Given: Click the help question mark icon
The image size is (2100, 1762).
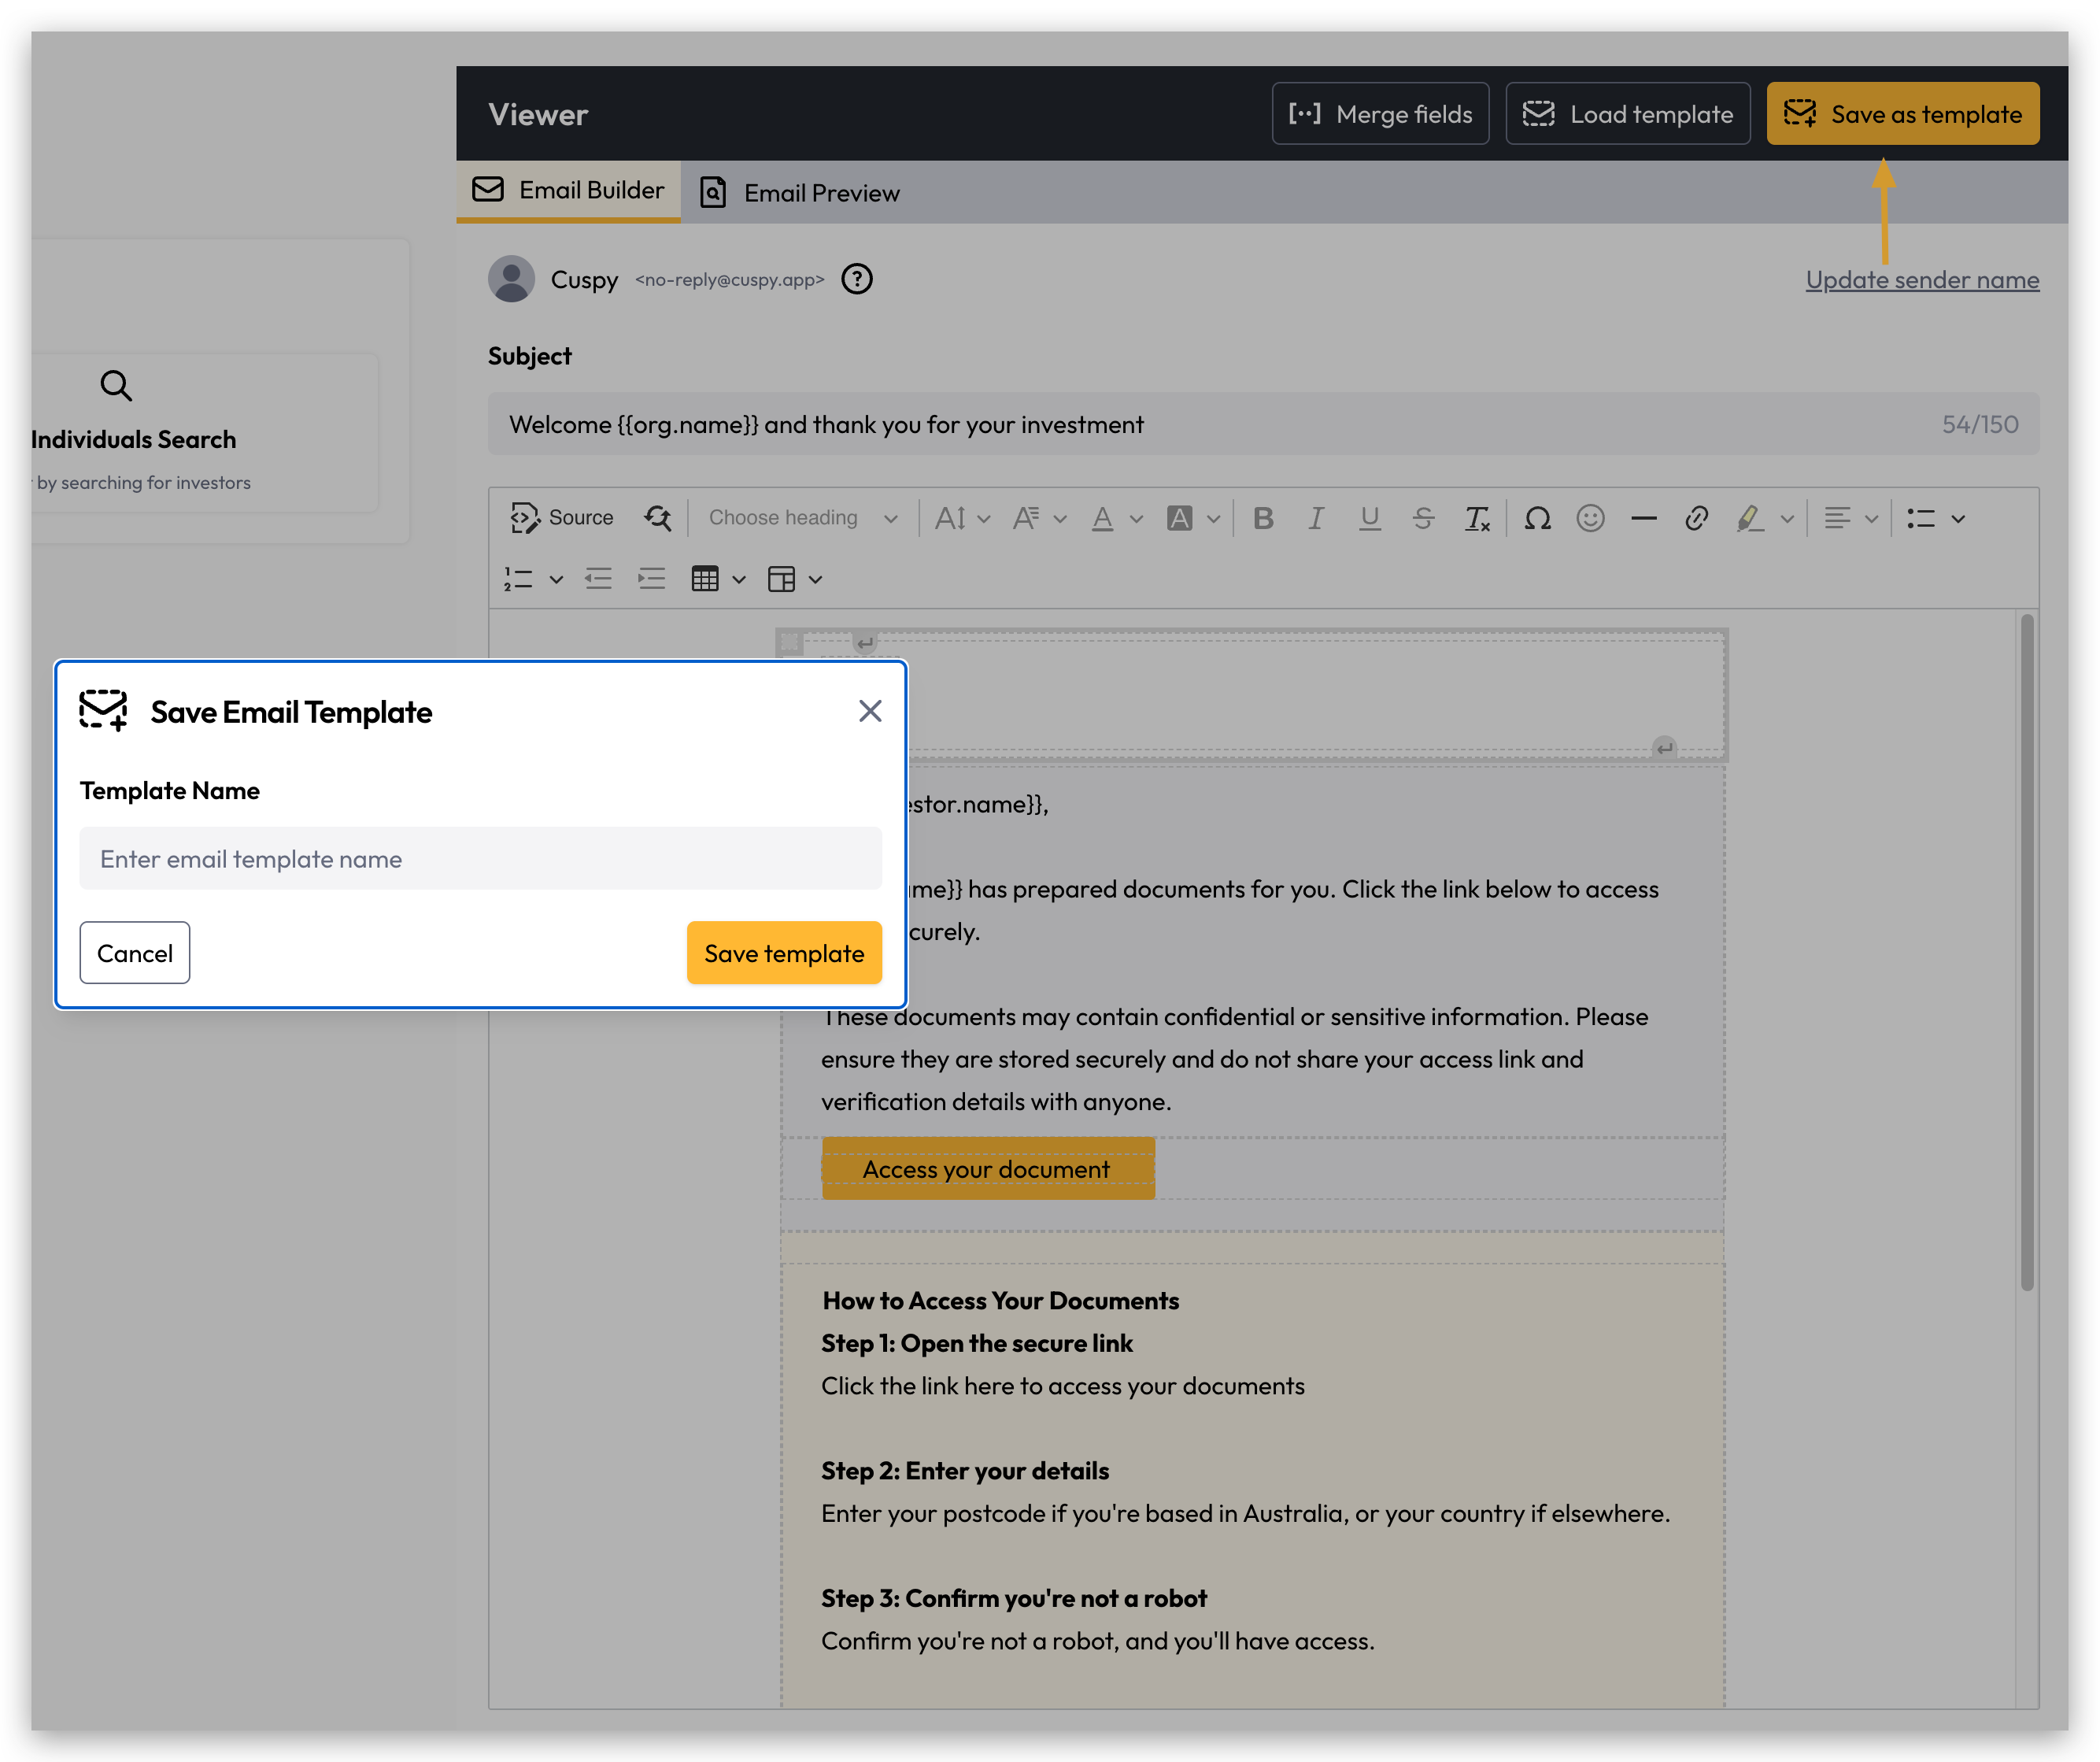Looking at the screenshot, I should (857, 279).
